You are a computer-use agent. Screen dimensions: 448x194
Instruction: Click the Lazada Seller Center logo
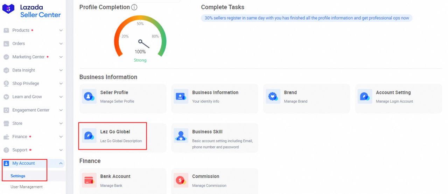(x=31, y=11)
